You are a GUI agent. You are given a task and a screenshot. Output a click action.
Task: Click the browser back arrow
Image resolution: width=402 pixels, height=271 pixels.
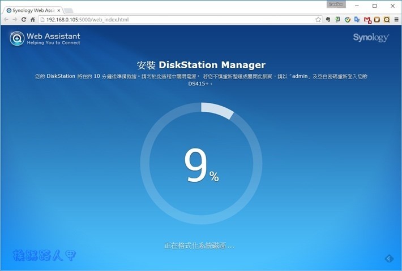click(6, 19)
